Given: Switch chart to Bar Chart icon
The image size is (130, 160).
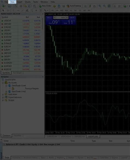Looking at the screenshot, I should coord(85,6).
